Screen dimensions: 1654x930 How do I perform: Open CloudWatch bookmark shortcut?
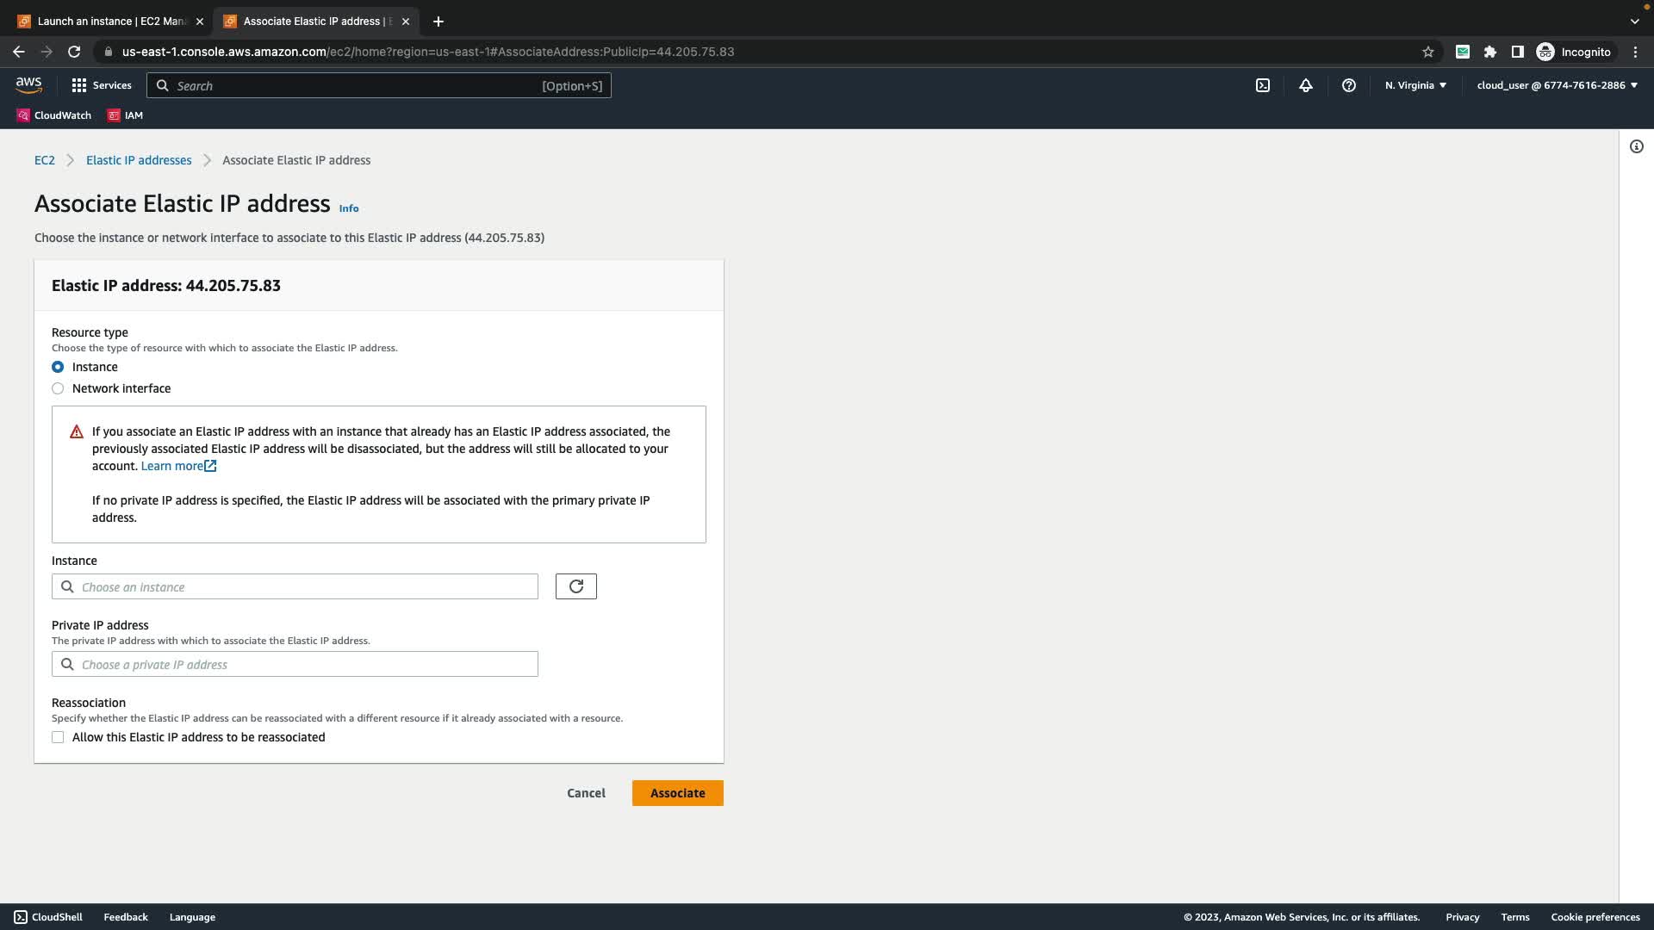coord(54,115)
